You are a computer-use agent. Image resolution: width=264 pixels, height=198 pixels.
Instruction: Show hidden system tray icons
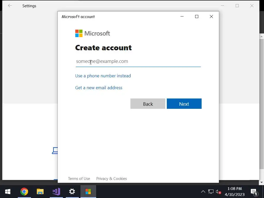tap(203, 192)
